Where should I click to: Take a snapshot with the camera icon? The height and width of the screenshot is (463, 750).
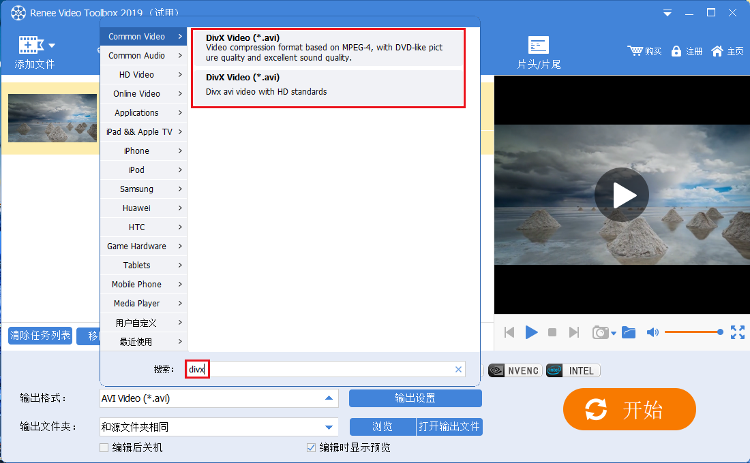(600, 332)
